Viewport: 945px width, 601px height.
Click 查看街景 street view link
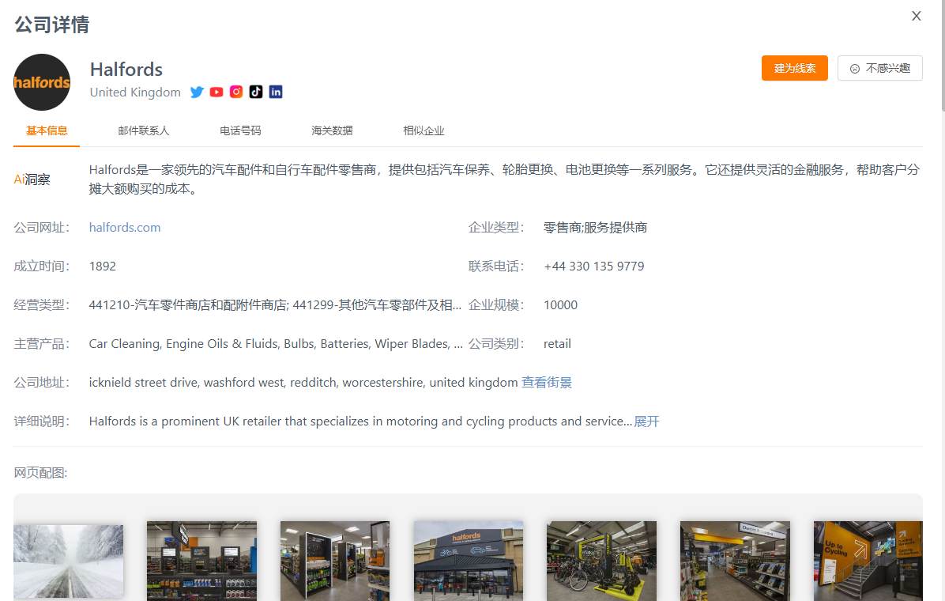[547, 383]
